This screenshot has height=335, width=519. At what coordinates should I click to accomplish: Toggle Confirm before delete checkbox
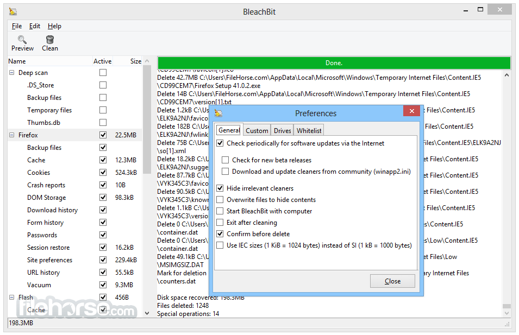point(220,234)
